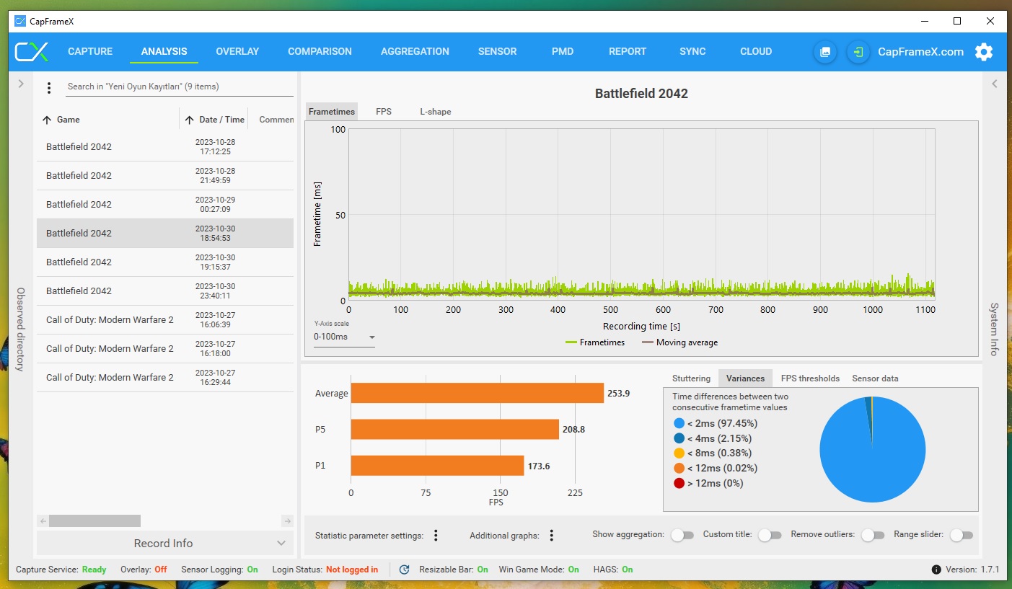Switch to the OVERLAY tab
The width and height of the screenshot is (1012, 589).
pyautogui.click(x=237, y=52)
